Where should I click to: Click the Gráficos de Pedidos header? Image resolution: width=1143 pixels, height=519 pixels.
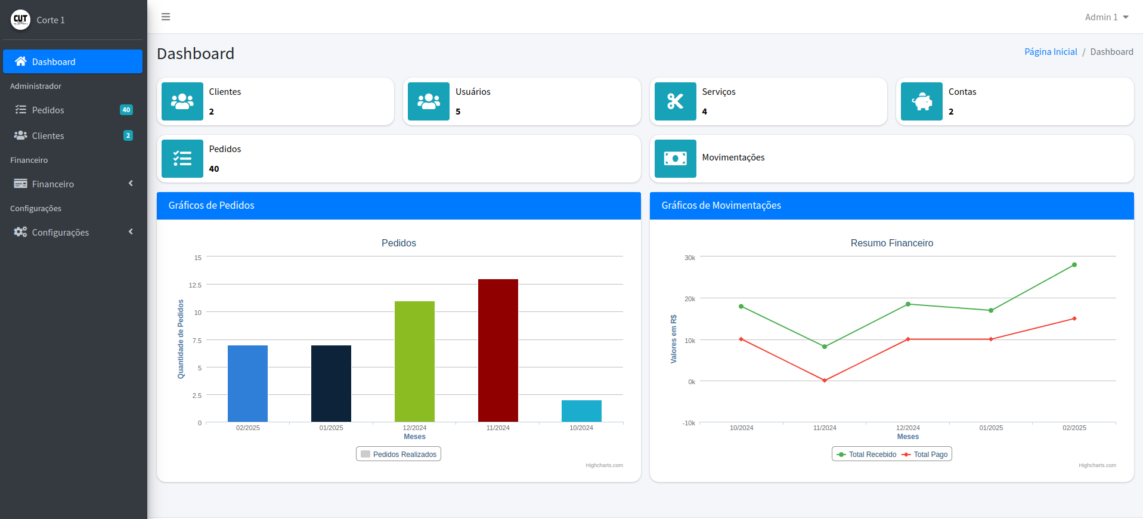point(399,206)
